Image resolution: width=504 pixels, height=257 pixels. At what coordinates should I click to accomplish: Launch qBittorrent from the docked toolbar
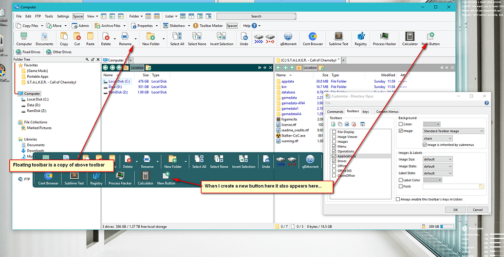[288, 39]
